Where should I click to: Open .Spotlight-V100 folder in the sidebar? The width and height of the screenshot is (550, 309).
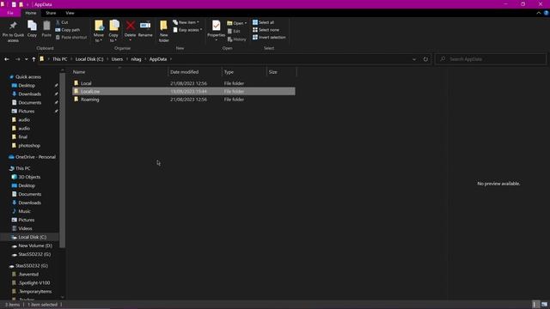point(34,282)
